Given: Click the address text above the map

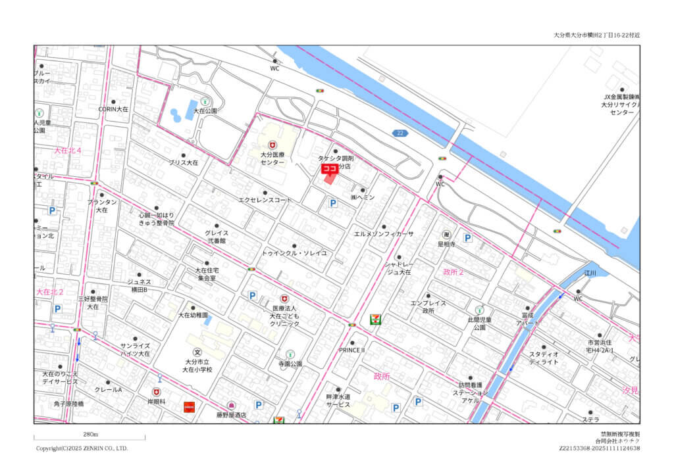Looking at the screenshot, I should point(596,35).
